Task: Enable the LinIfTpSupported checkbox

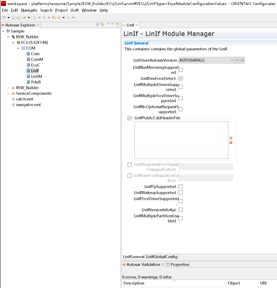Action: [x=181, y=187]
